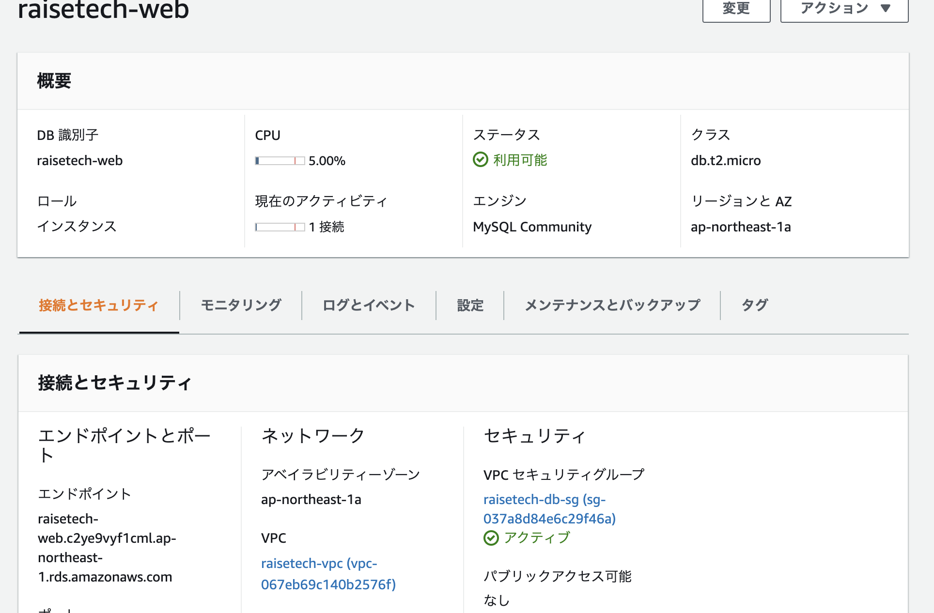Click the green アクティブ check icon under VPC security group

tap(491, 537)
